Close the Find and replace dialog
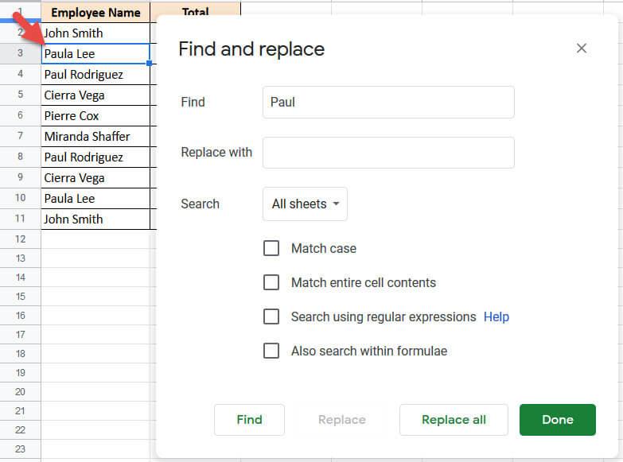Screen dimensions: 623x462 (x=582, y=49)
